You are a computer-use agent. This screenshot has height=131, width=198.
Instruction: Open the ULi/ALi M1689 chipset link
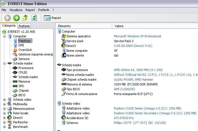[133, 80]
